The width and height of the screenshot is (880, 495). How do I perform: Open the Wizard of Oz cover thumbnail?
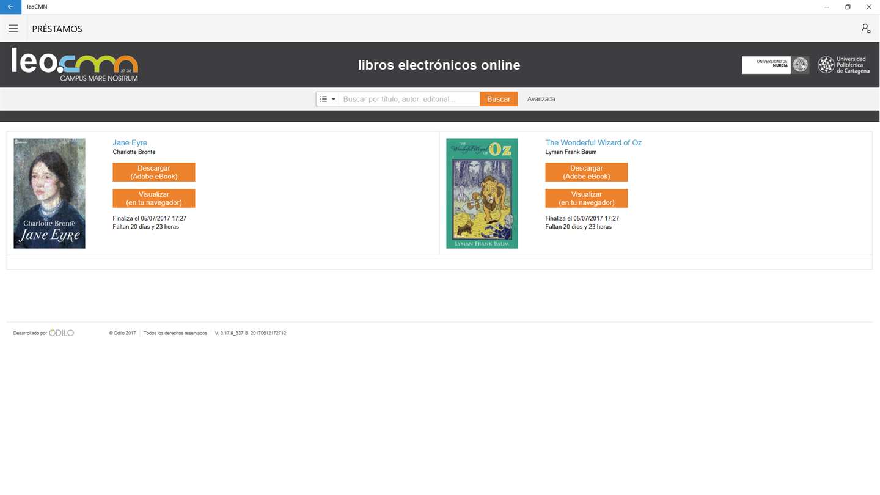point(482,193)
